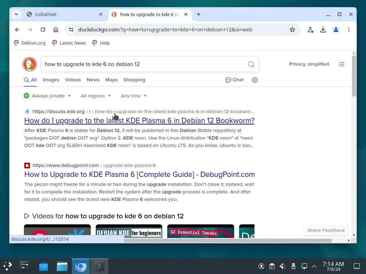Image resolution: width=366 pixels, height=274 pixels.
Task: Launch Discover software center from taskbar
Action: (43, 266)
